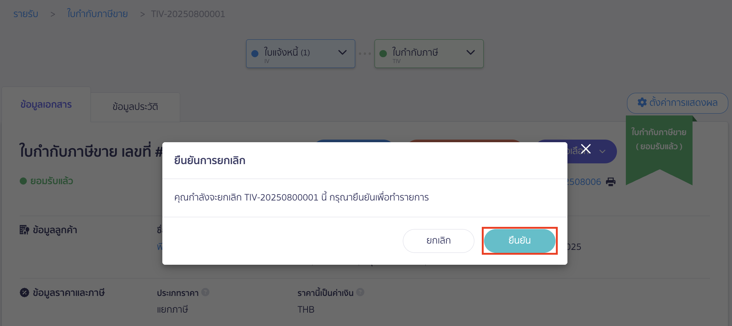Open the ตัวเลือก dropdown menu
This screenshot has height=326, width=732.
603,151
